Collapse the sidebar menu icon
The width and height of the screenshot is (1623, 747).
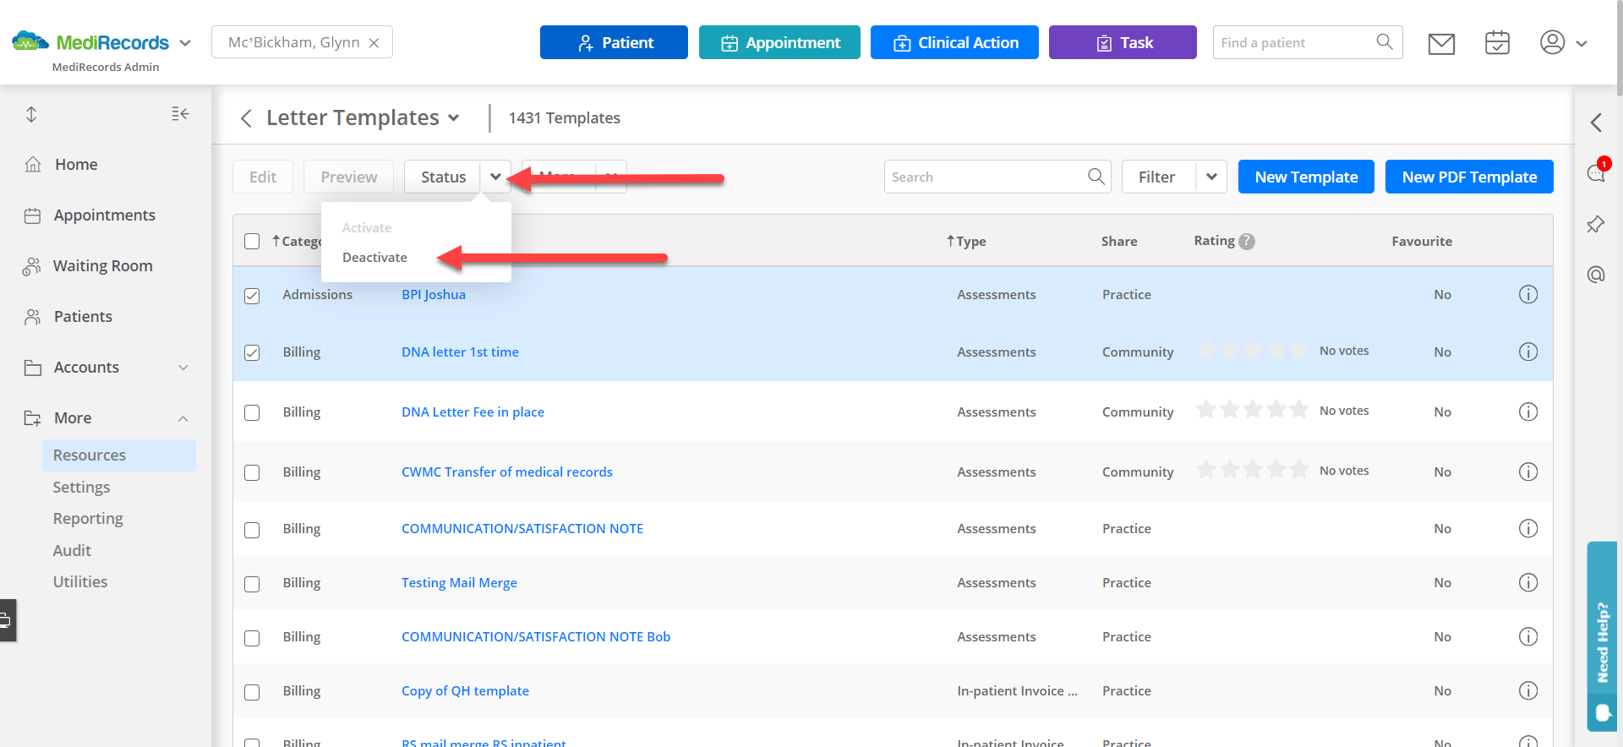point(180,113)
